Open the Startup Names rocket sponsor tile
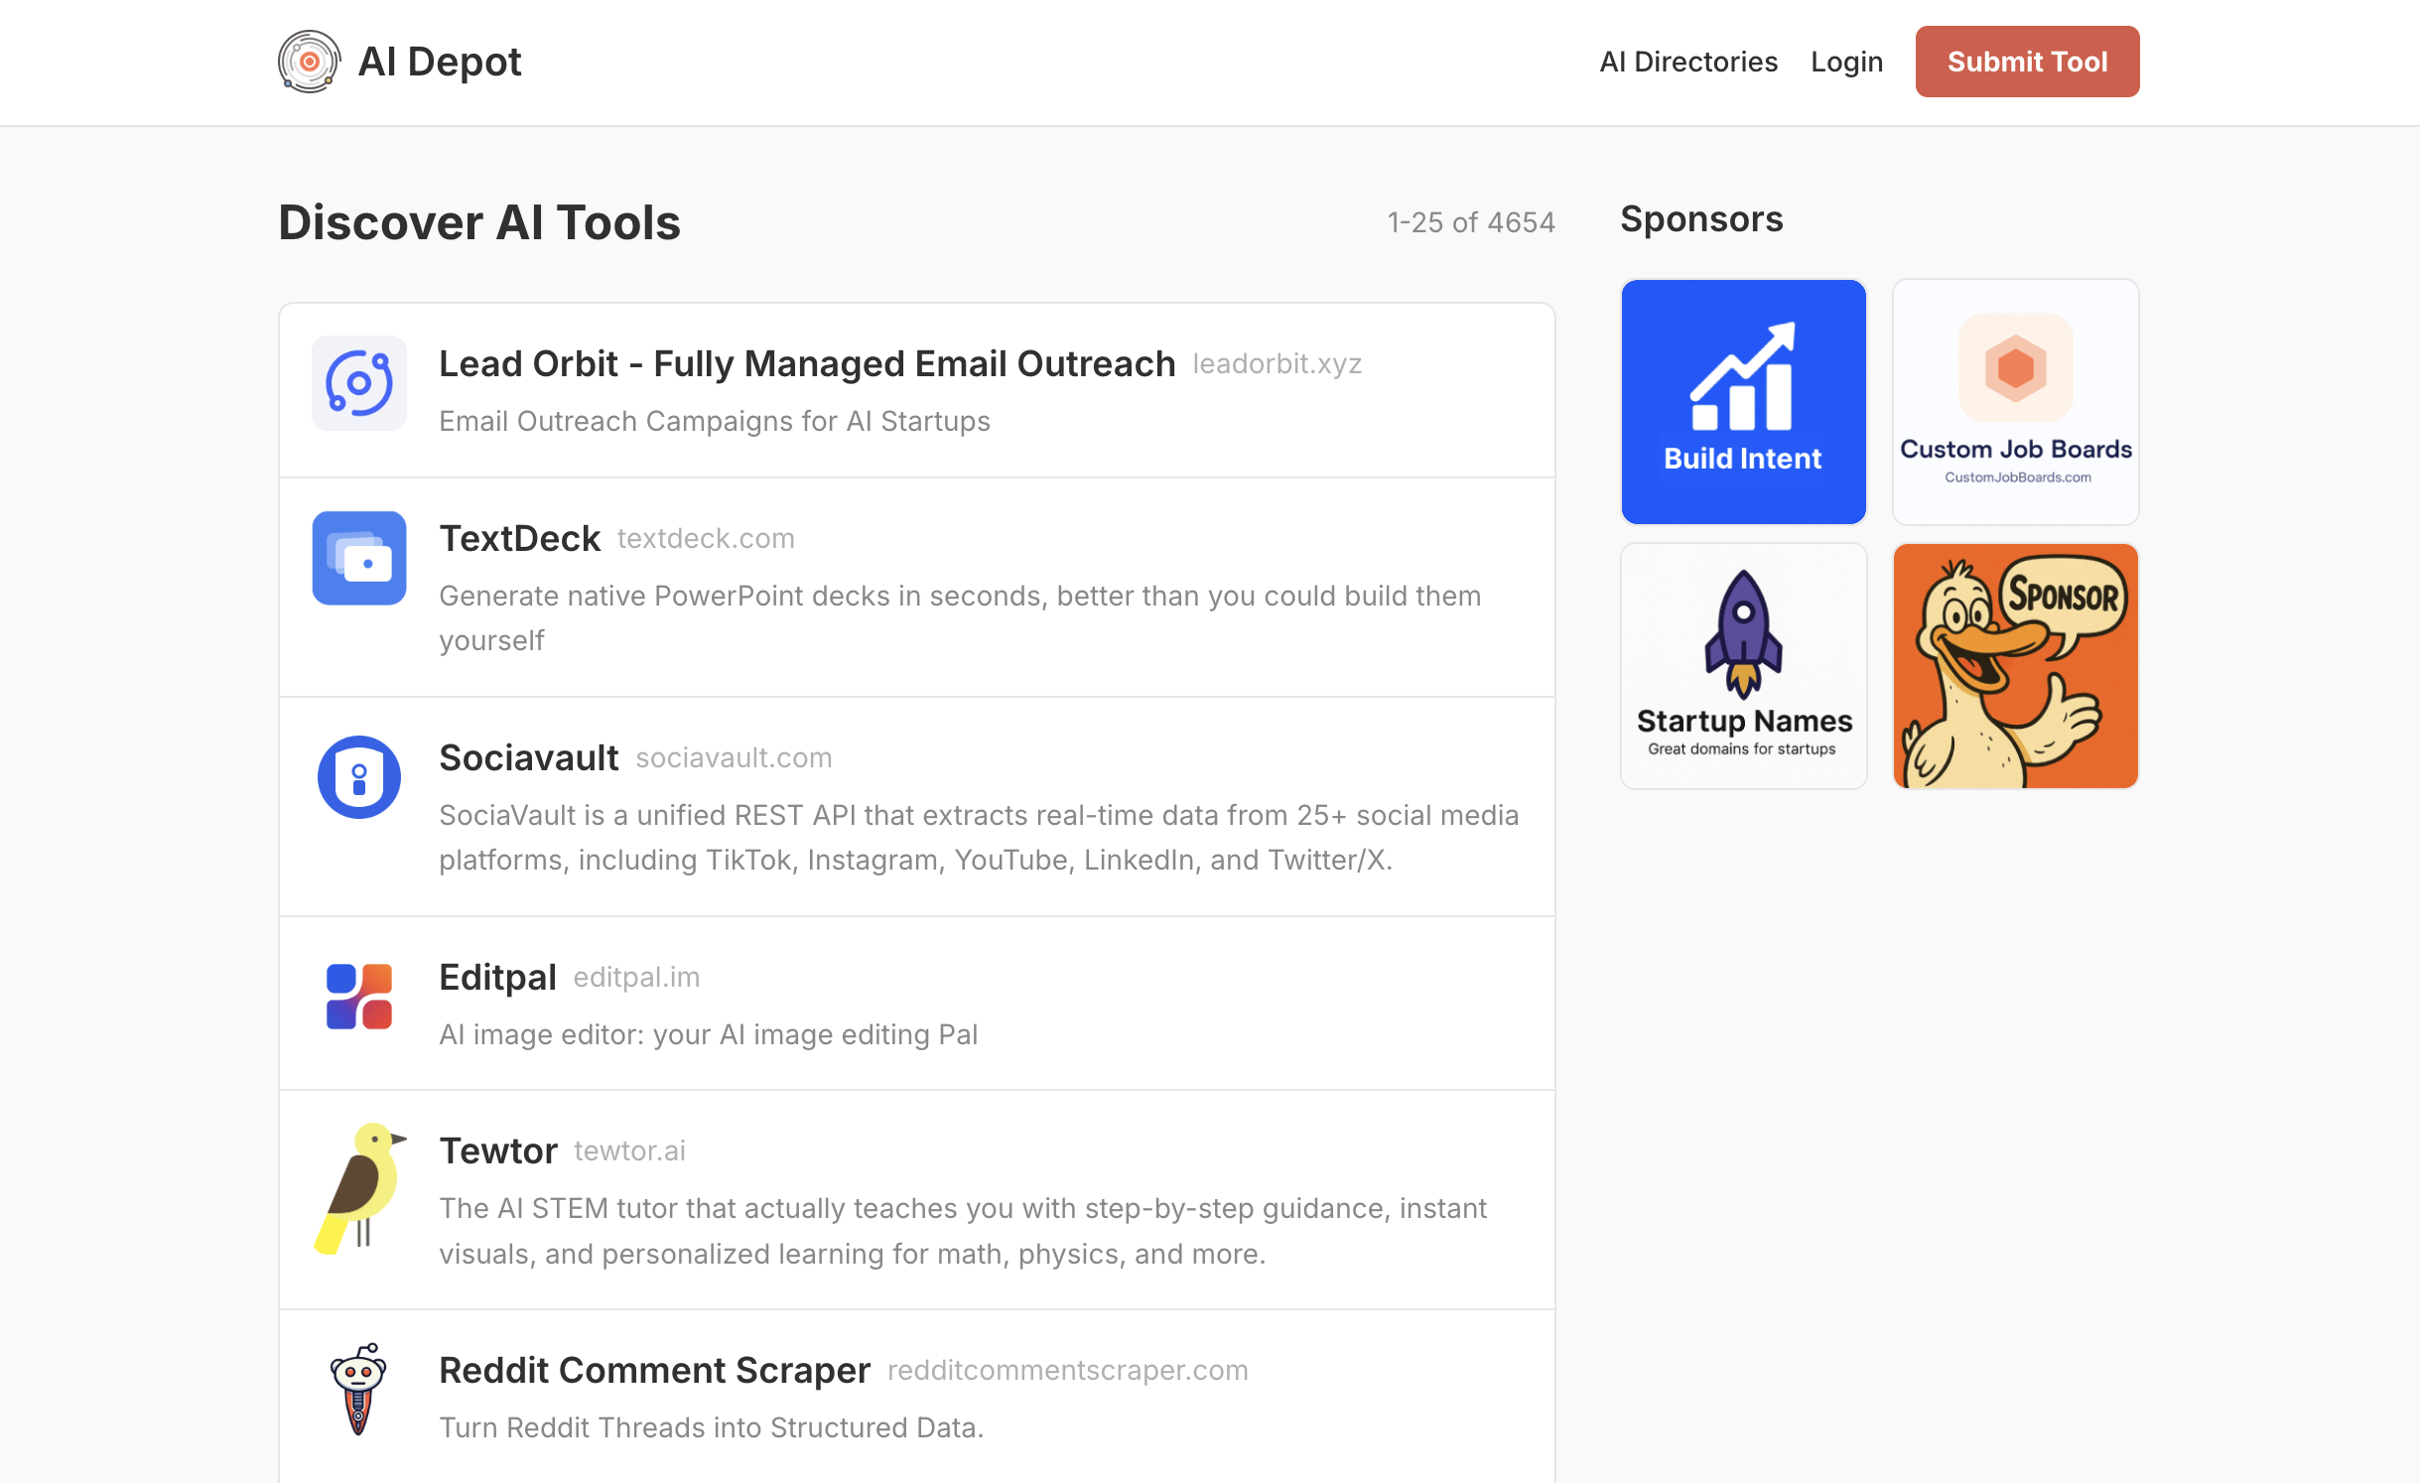This screenshot has width=2420, height=1483. [x=1743, y=666]
